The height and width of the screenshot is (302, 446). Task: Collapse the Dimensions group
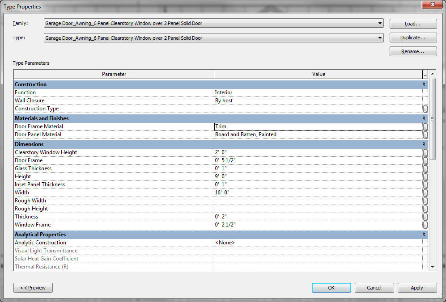click(x=424, y=144)
